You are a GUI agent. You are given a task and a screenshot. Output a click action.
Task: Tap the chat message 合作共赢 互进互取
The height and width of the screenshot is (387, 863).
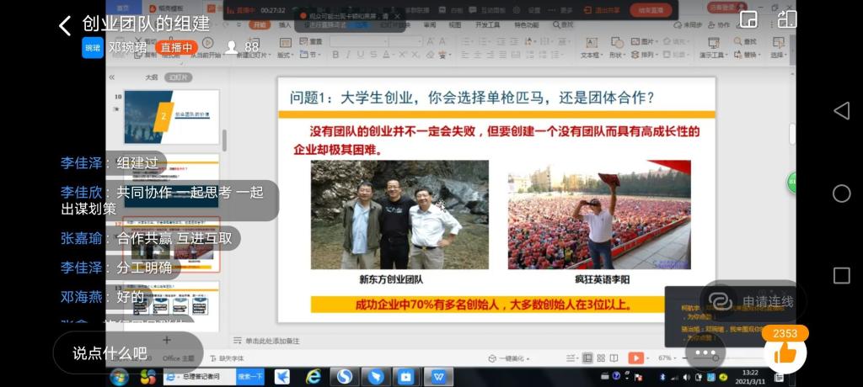[174, 238]
